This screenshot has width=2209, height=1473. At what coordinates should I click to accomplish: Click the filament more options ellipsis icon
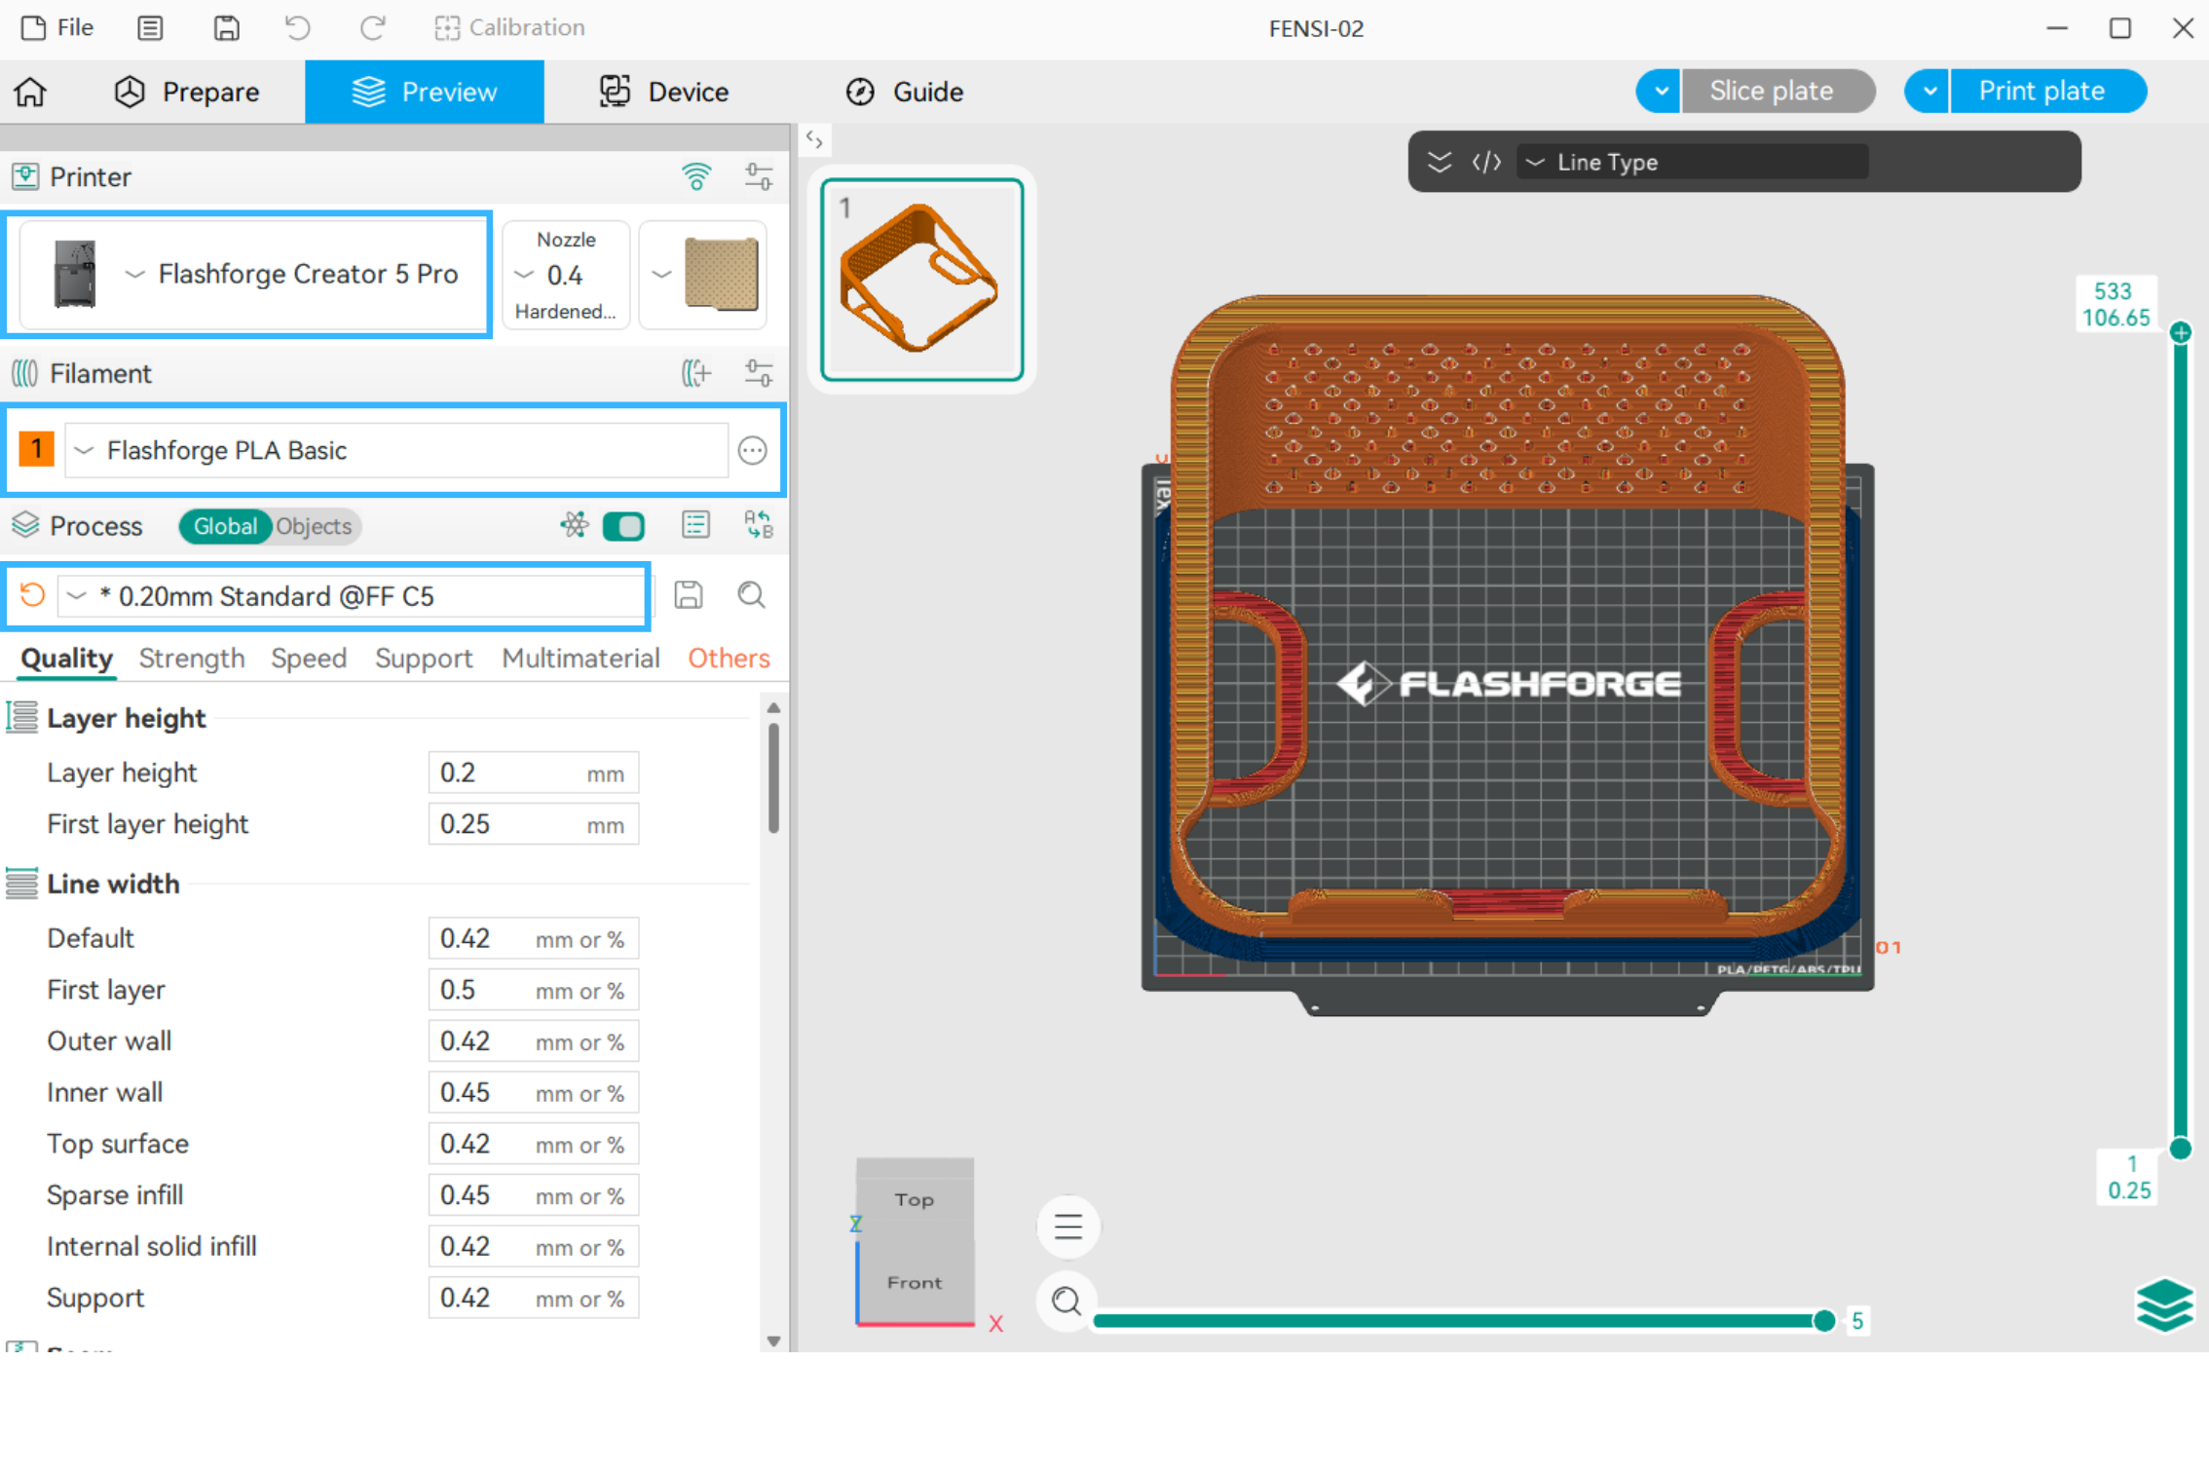point(752,450)
